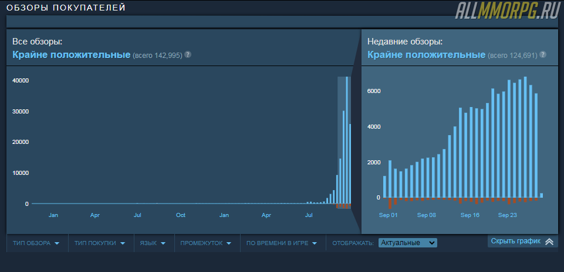
Task: Click the Недавние обзоры label
Action: [x=405, y=42]
